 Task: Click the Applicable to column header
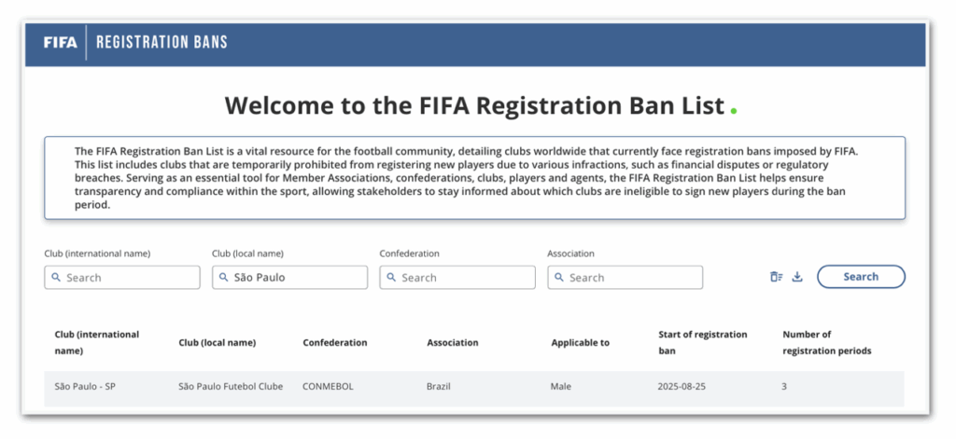580,343
